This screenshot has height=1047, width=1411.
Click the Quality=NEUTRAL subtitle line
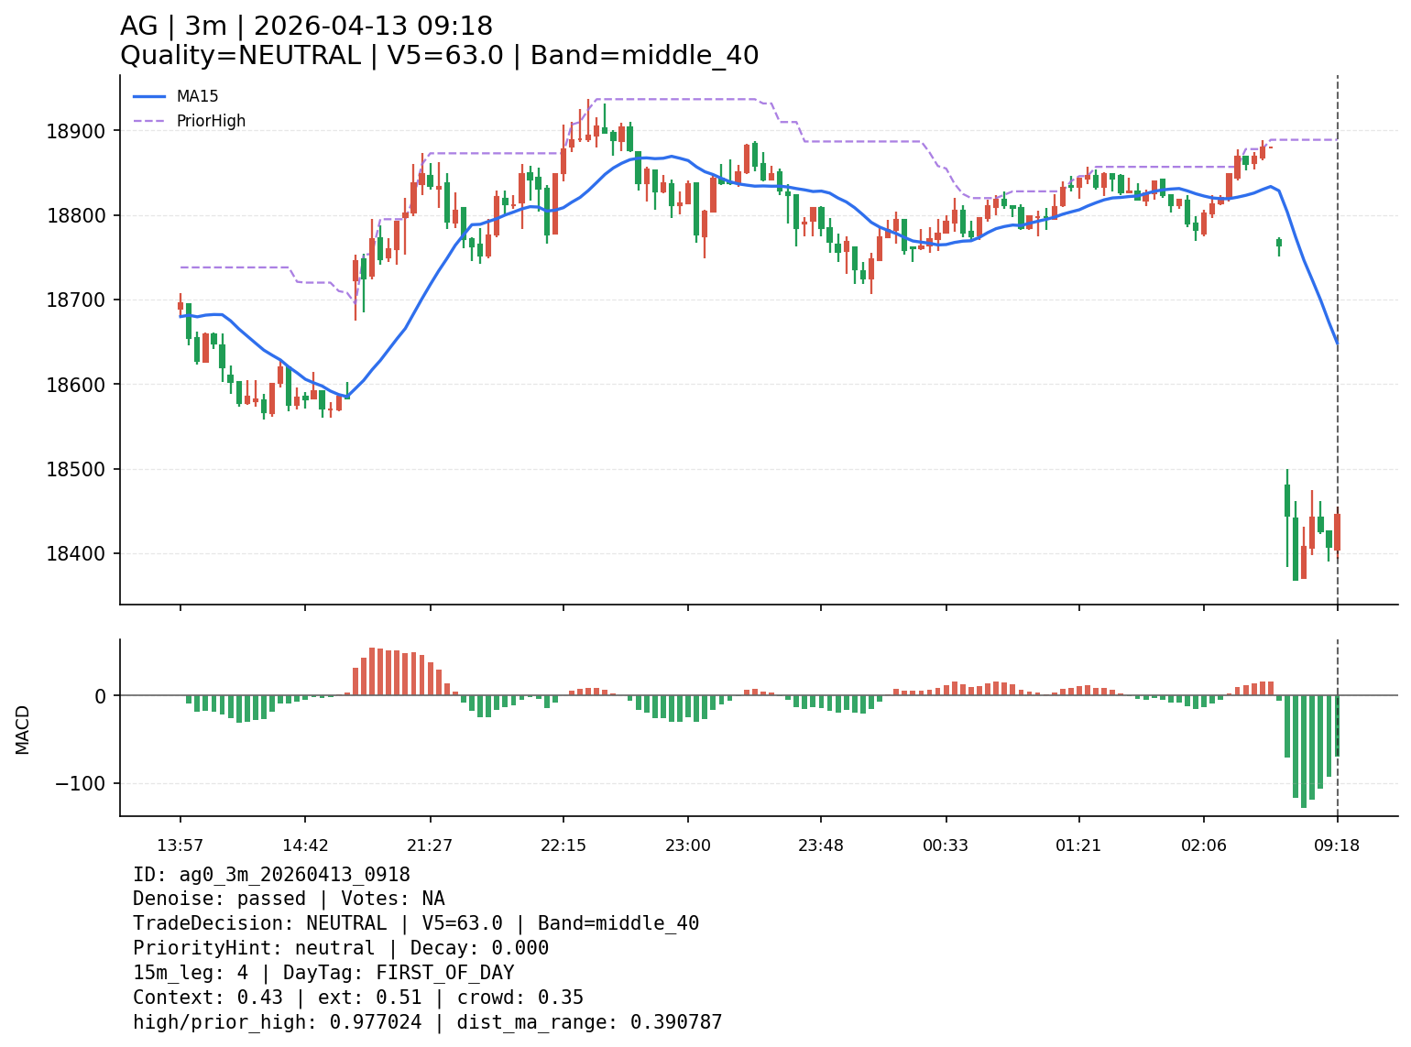click(x=439, y=56)
